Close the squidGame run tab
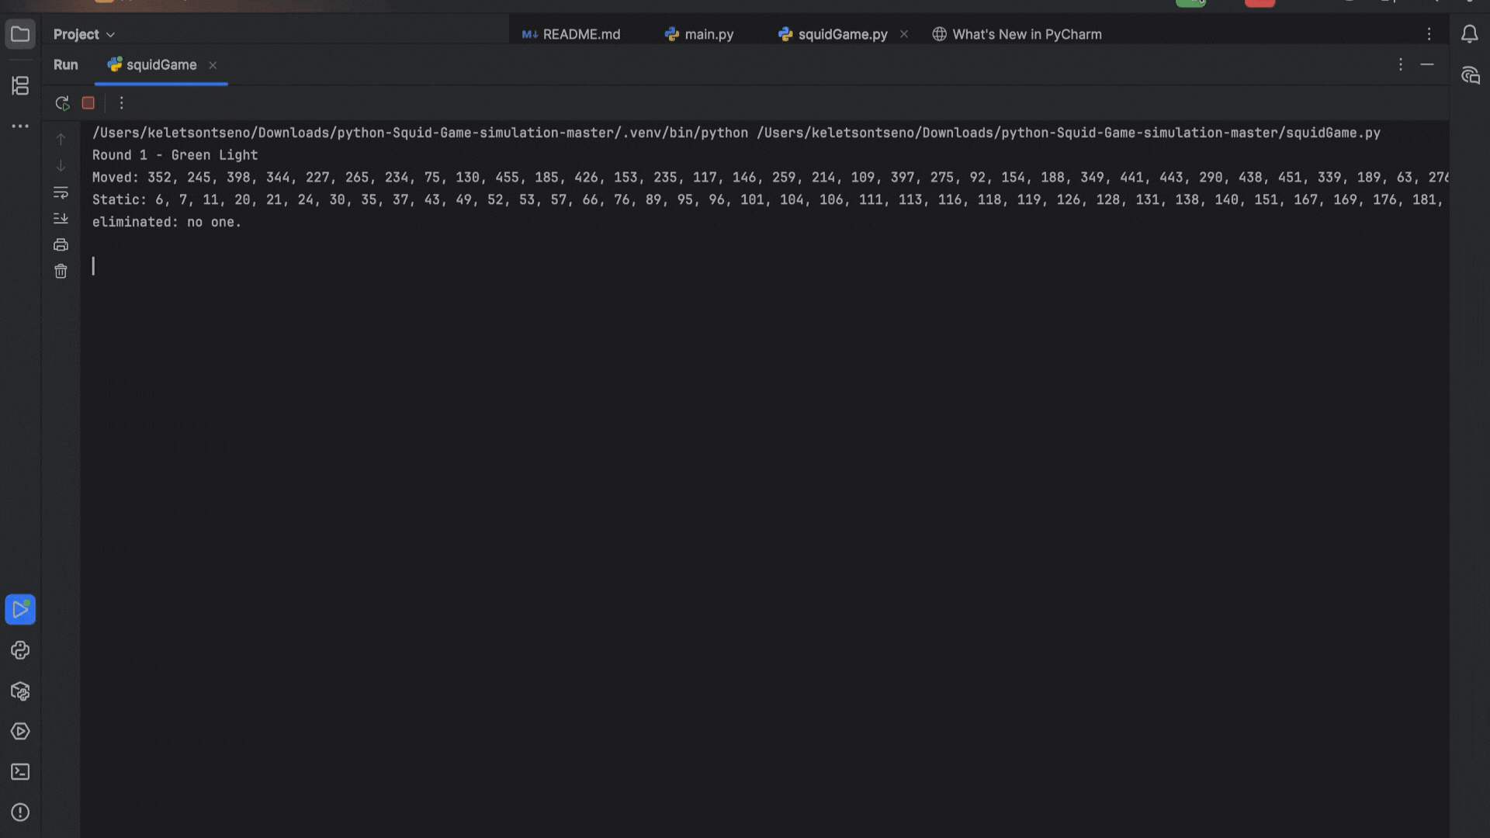Image resolution: width=1490 pixels, height=838 pixels. click(x=213, y=65)
